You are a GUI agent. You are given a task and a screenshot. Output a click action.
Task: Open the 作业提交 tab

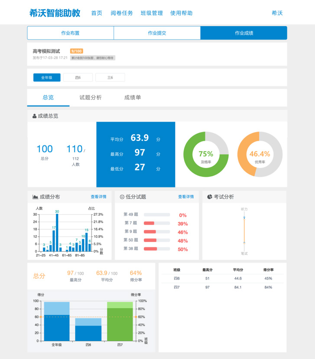tap(157, 33)
